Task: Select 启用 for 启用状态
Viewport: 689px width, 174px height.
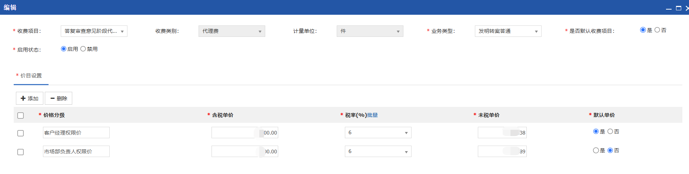Action: pyautogui.click(x=63, y=49)
